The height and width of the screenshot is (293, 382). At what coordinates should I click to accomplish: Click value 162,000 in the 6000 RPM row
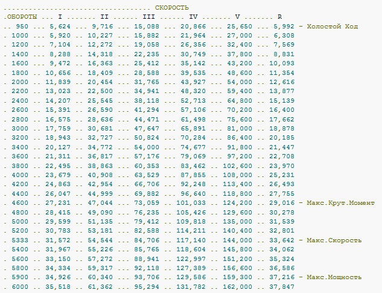[238, 287]
